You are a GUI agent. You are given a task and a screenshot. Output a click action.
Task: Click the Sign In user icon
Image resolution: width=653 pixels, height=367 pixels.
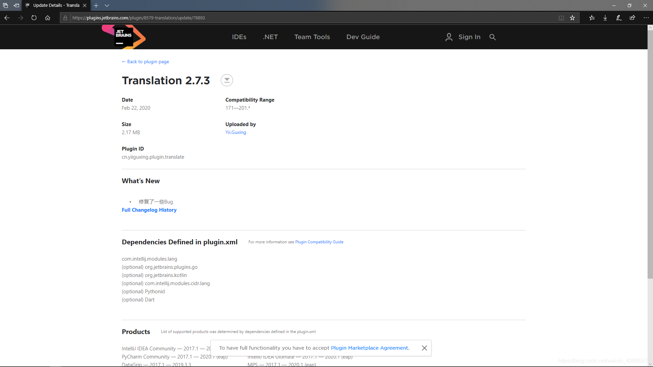pyautogui.click(x=449, y=37)
